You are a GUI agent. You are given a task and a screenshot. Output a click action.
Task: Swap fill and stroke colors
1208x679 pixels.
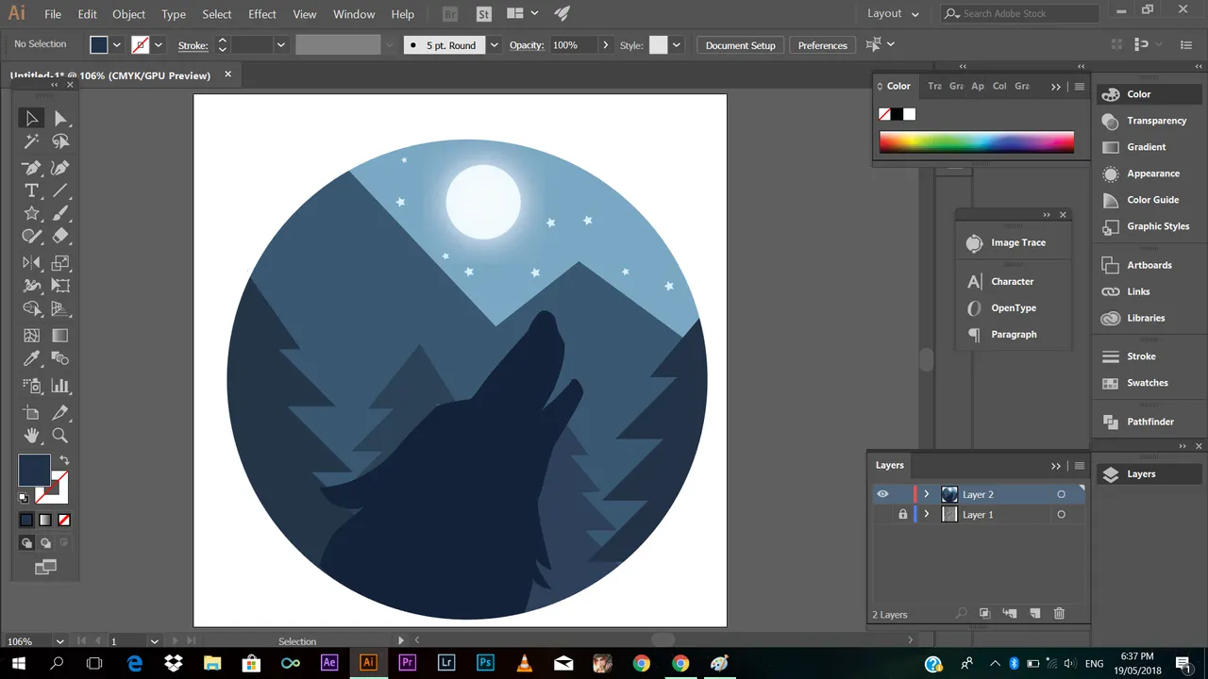pos(64,460)
